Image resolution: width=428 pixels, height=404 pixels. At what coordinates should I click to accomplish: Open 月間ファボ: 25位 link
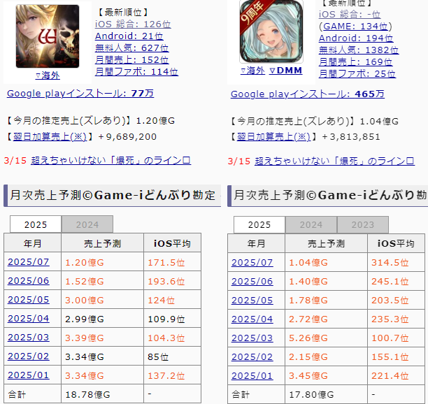coord(357,74)
